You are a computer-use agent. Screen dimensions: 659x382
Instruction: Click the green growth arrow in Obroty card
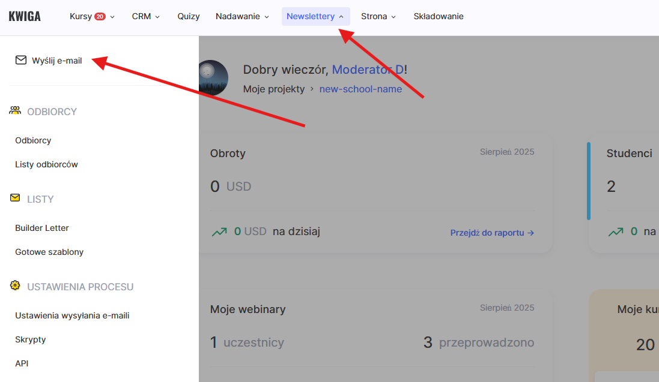pos(220,231)
